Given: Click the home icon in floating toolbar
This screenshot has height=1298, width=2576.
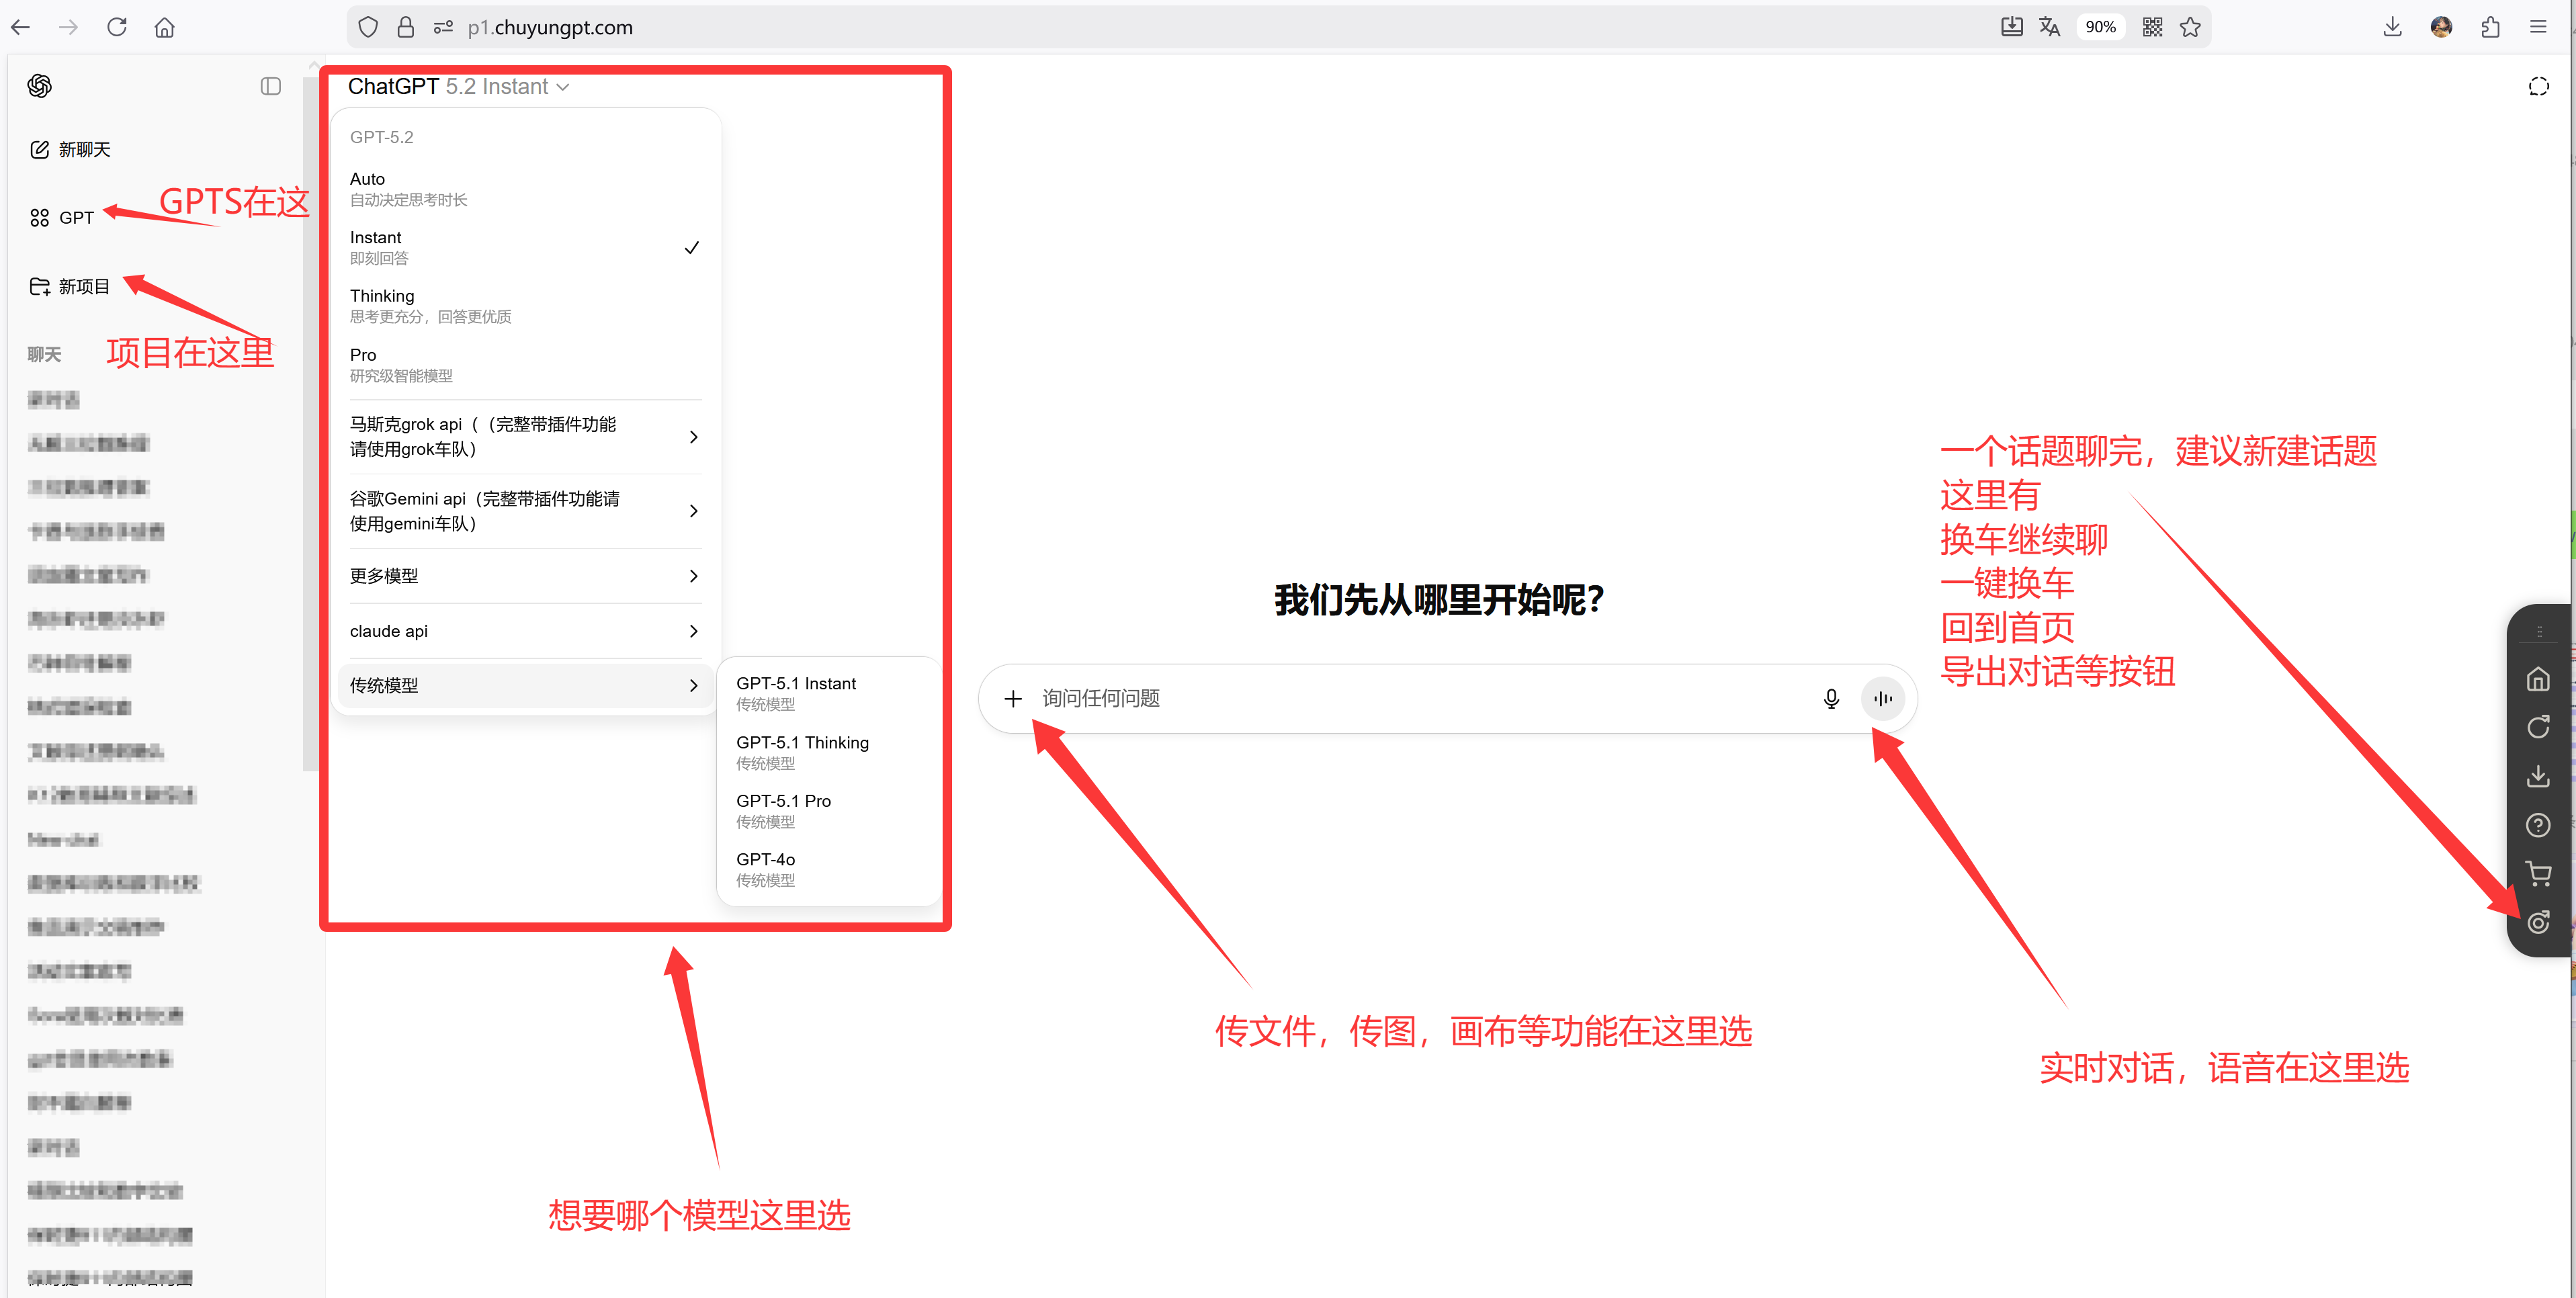Looking at the screenshot, I should (x=2537, y=680).
